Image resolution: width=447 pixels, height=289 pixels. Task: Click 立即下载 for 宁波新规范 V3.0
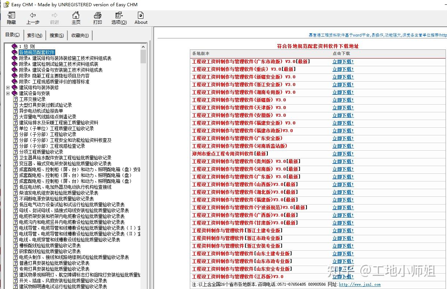click(x=343, y=207)
